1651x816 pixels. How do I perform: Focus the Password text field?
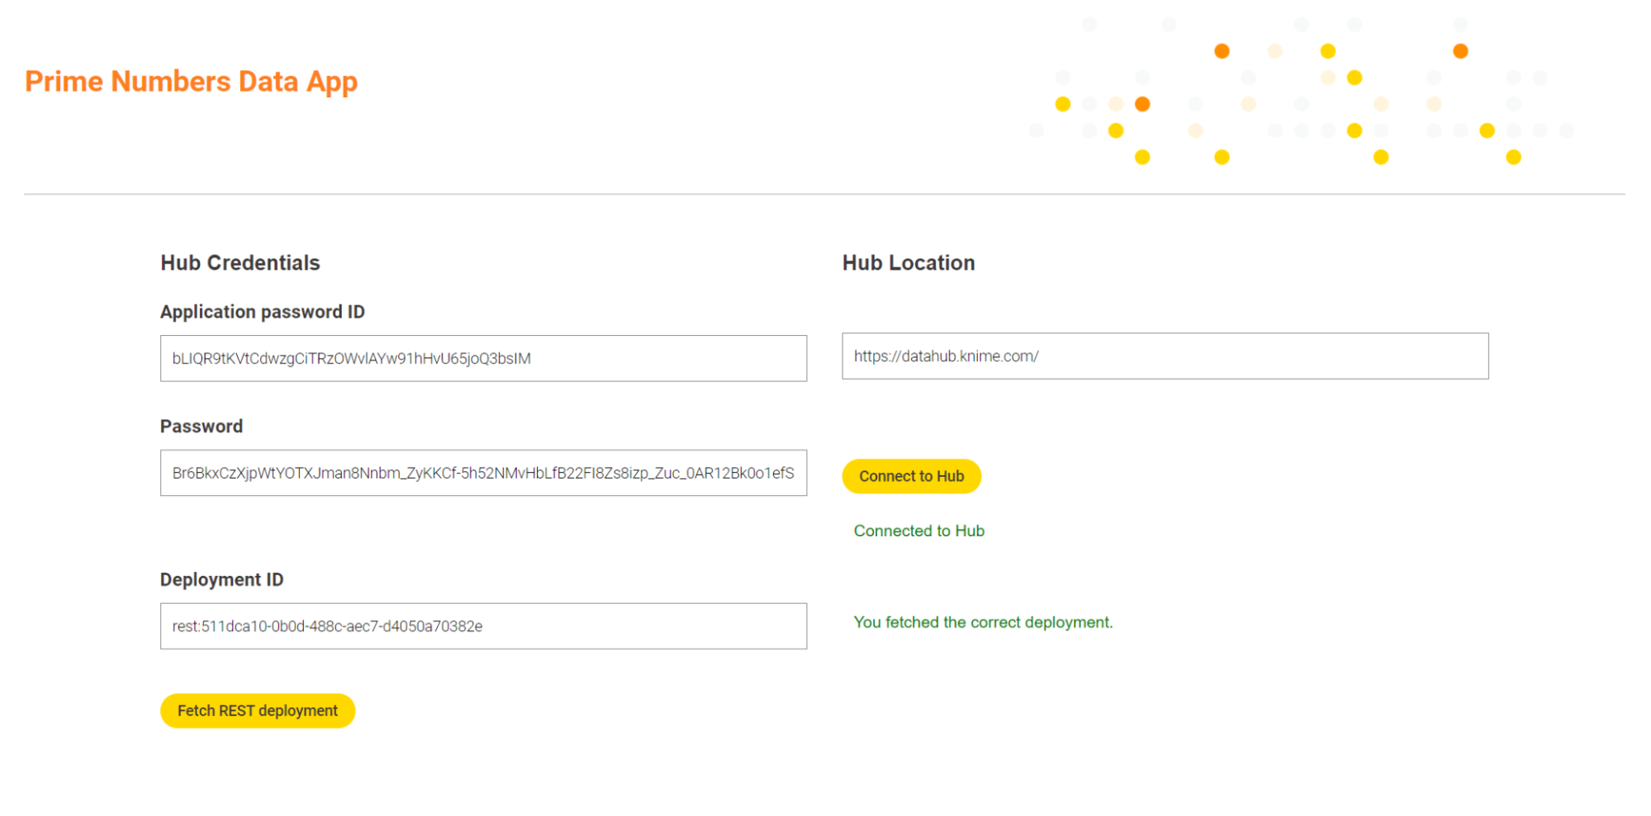[483, 473]
